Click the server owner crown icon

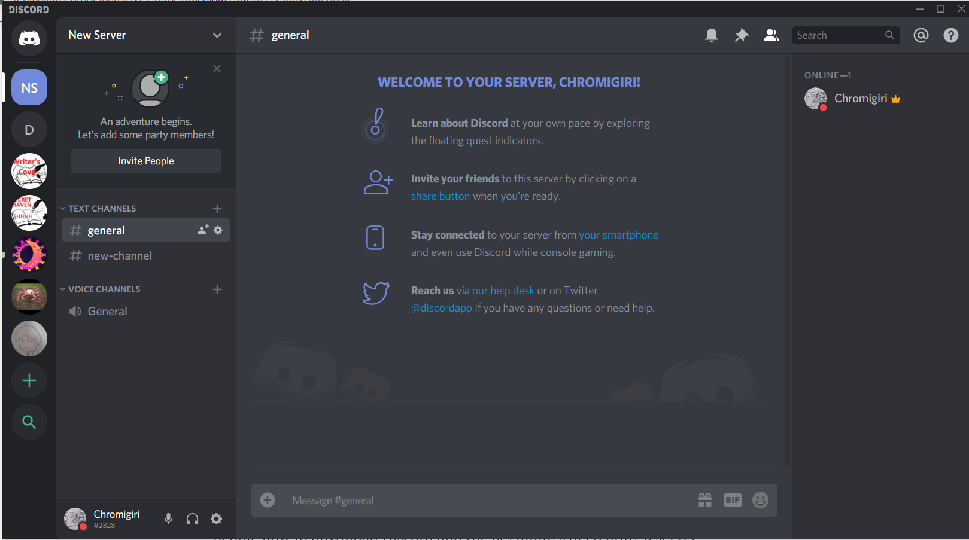point(896,99)
